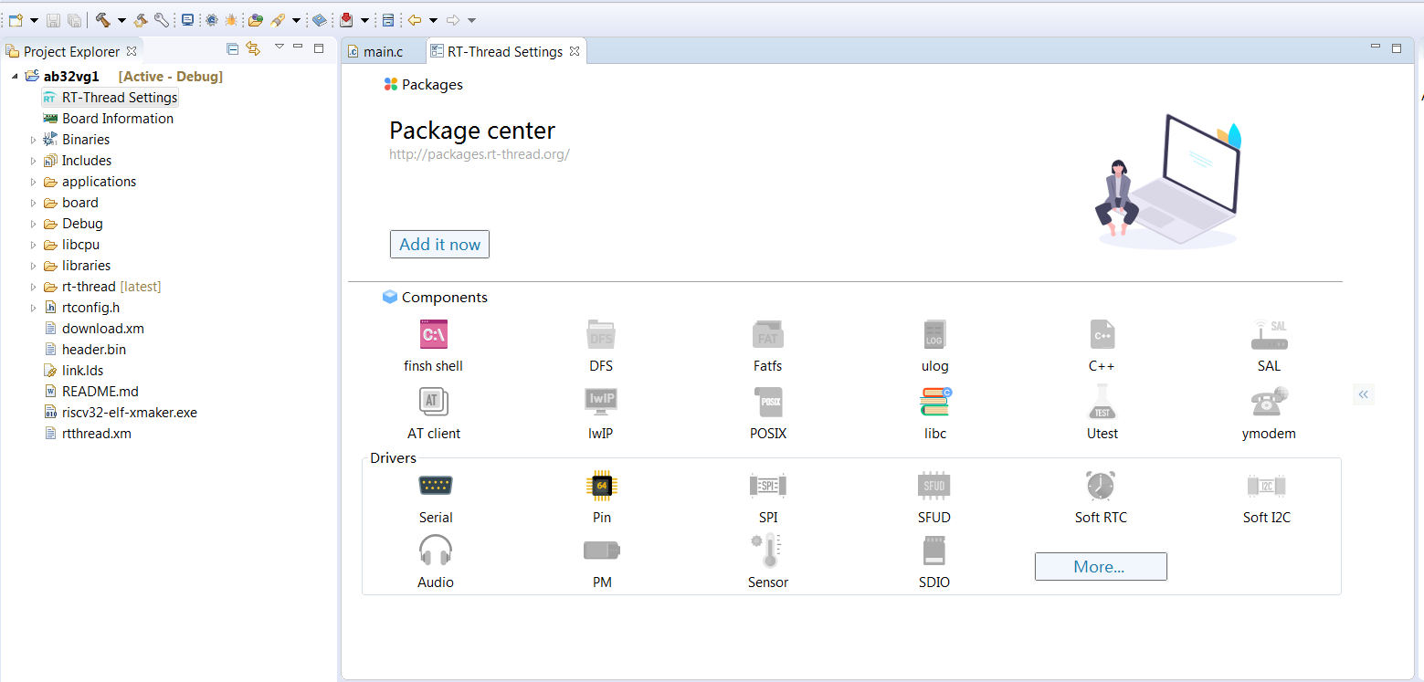Enable the AT client component
The height and width of the screenshot is (682, 1424).
coord(434,402)
